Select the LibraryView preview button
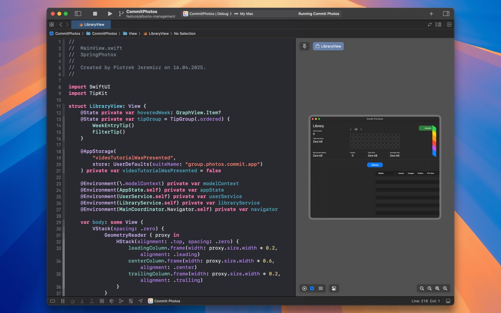 pos(328,46)
